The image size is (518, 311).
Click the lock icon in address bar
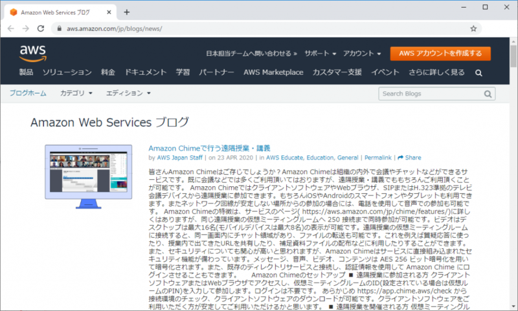point(60,28)
